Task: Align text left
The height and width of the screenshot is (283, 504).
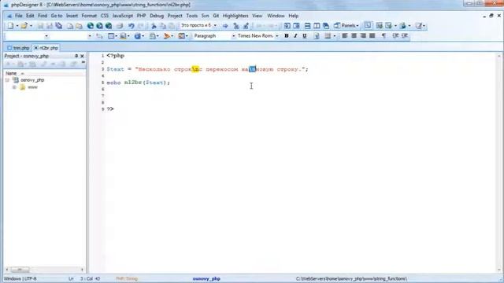Action: [345, 36]
